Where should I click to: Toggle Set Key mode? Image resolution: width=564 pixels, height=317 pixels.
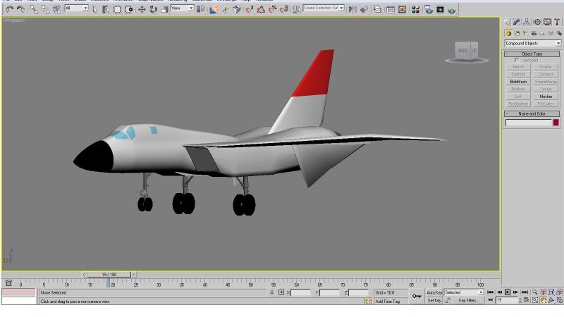point(434,300)
